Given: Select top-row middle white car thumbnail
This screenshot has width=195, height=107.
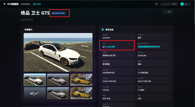Looking at the screenshot, I should pos(58,80).
